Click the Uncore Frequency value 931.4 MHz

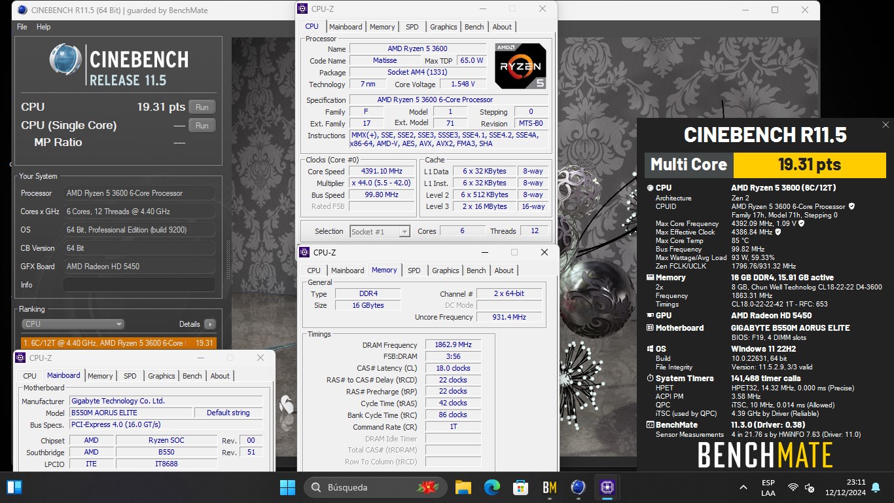509,317
